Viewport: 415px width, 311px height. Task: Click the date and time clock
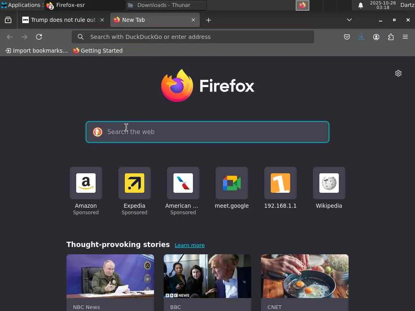click(x=383, y=5)
